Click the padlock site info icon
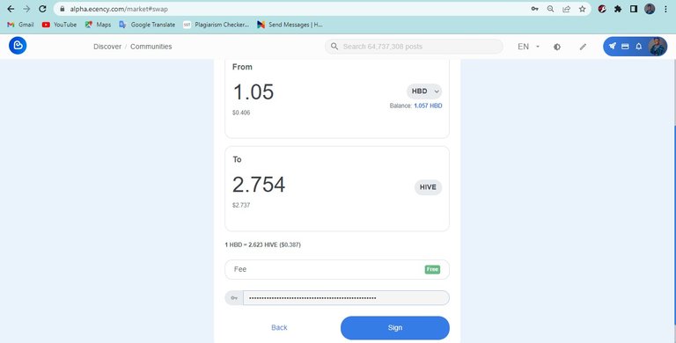 [x=62, y=9]
